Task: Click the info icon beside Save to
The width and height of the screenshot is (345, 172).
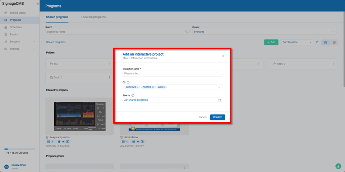Action: point(133,95)
